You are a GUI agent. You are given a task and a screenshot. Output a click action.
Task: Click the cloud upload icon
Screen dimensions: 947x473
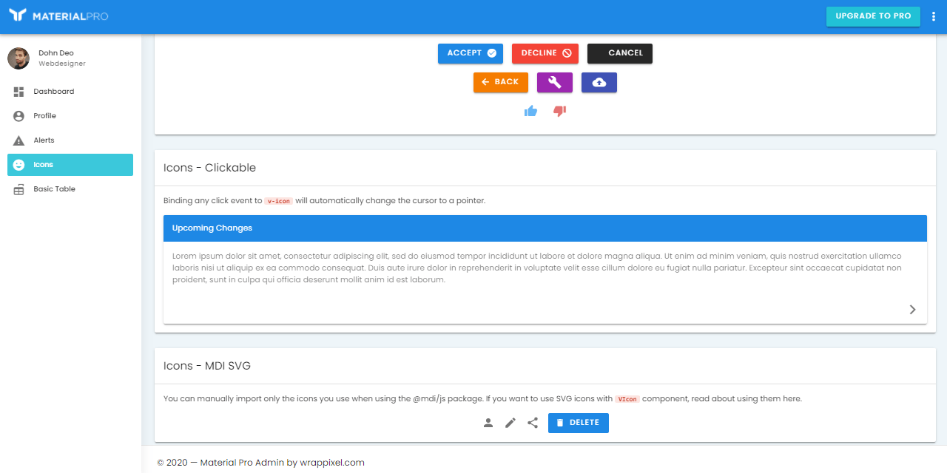tap(599, 82)
